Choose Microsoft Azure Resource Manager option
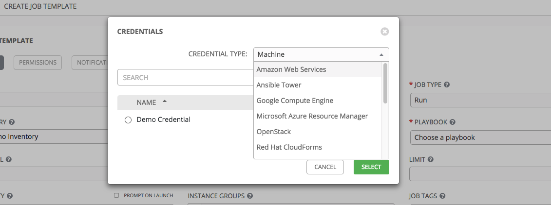The height and width of the screenshot is (205, 551). pos(318,116)
